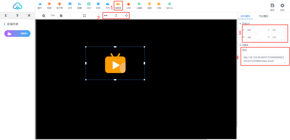Image resolution: width=290 pixels, height=140 pixels.
Task: Add a 图片 (image) component
Action: (40, 6)
